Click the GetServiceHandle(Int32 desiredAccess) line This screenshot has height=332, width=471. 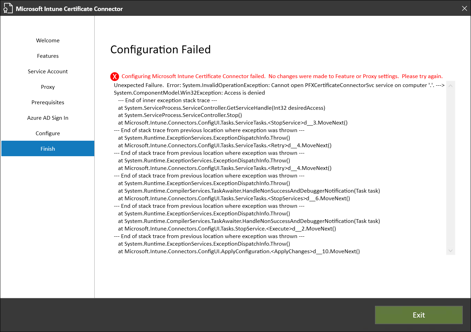click(222, 108)
